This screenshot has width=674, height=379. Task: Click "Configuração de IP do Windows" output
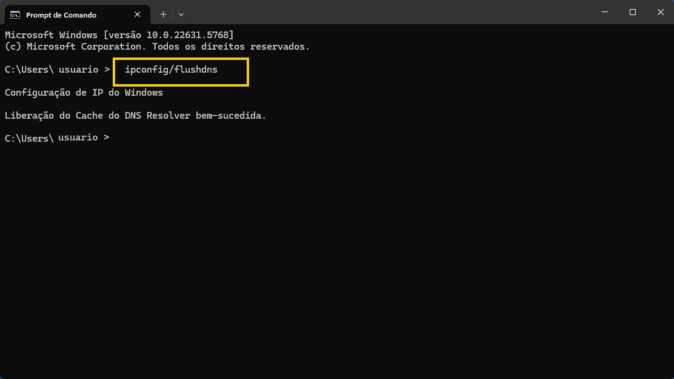[84, 93]
